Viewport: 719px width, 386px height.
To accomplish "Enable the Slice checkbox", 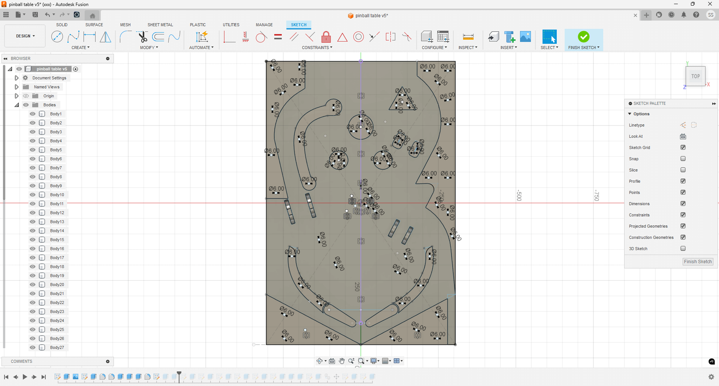I will coord(683,170).
